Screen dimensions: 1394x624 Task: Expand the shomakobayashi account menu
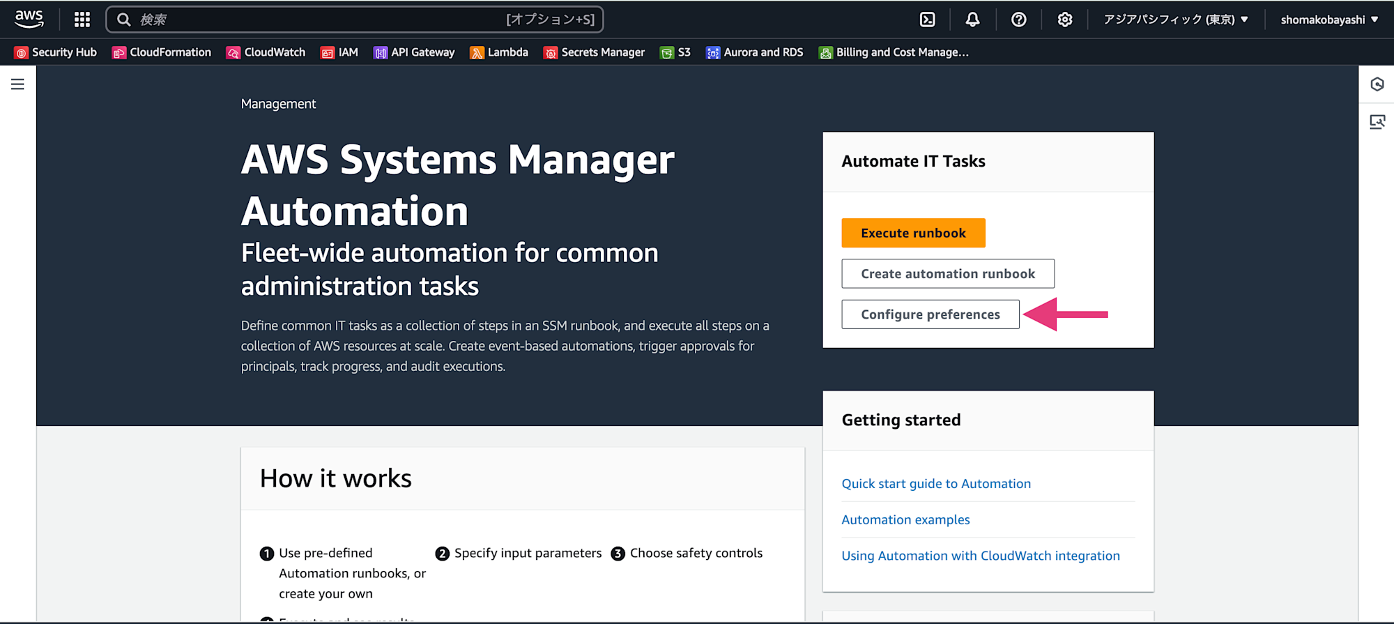coord(1329,20)
